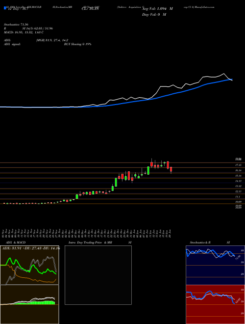The width and height of the screenshot is (245, 324).
Task: Click the 16.14 price axis label
Action: 239,170
